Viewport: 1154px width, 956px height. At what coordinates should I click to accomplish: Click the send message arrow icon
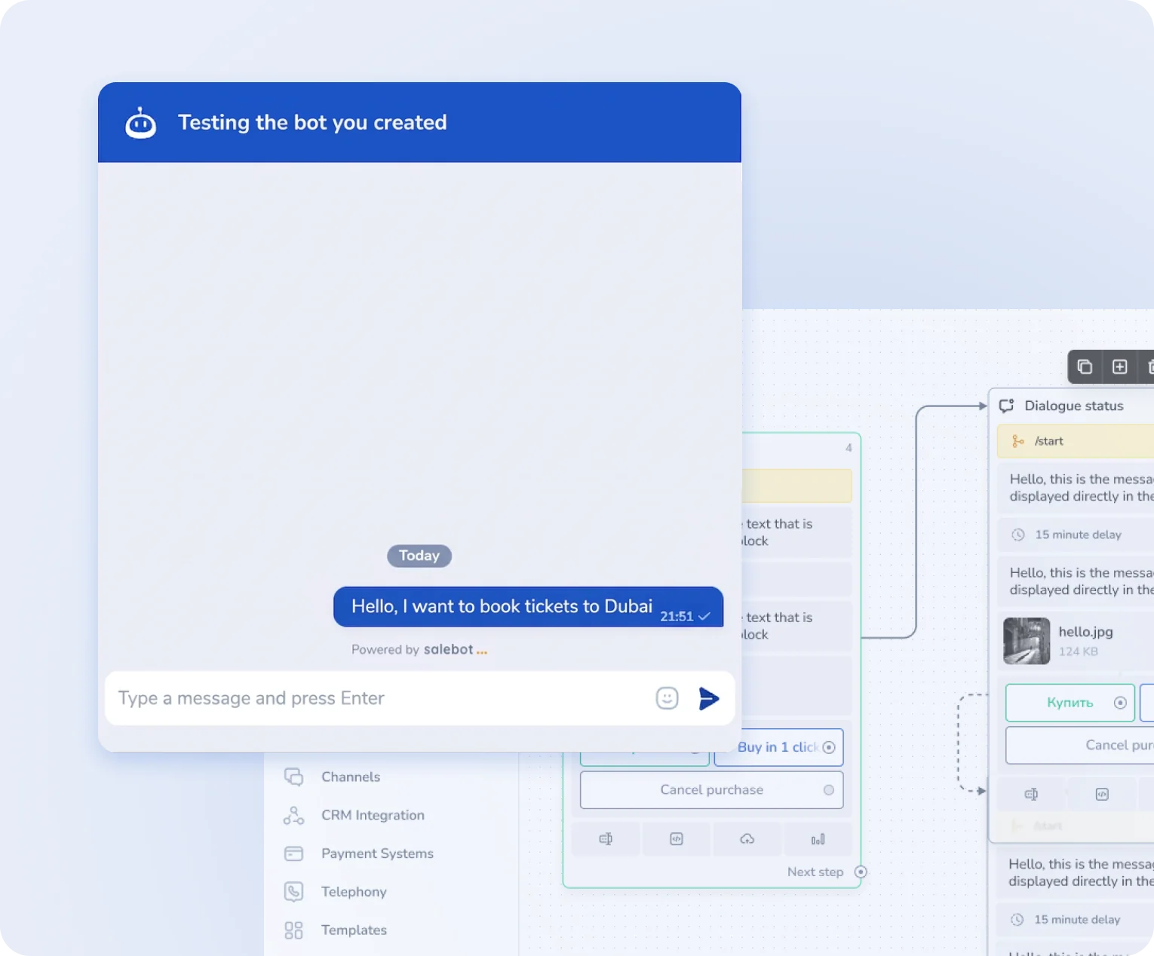click(708, 698)
